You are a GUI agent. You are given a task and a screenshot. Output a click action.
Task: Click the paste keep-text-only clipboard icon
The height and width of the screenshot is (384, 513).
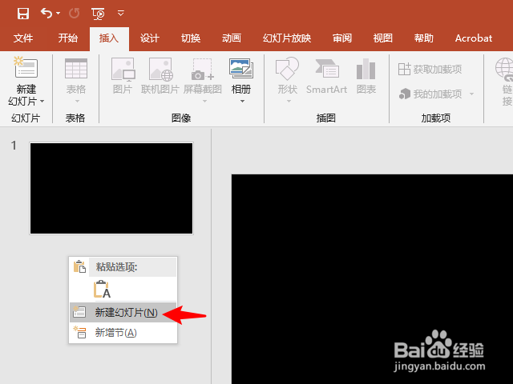pos(102,289)
